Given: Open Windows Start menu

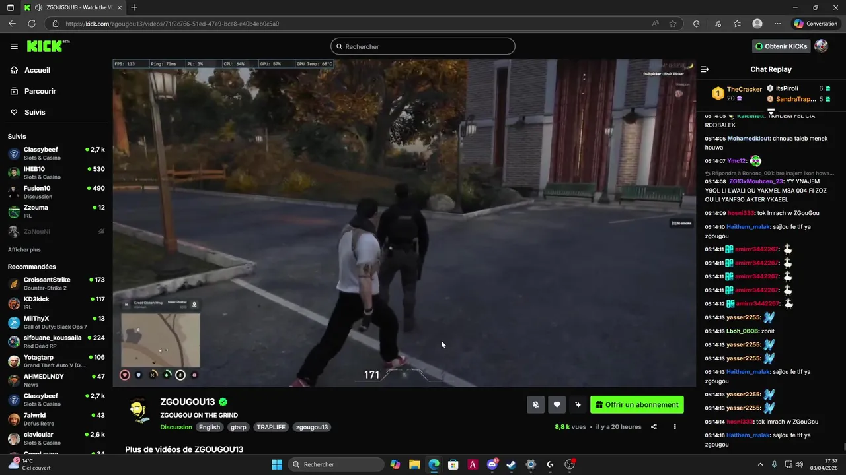Looking at the screenshot, I should click(x=277, y=464).
